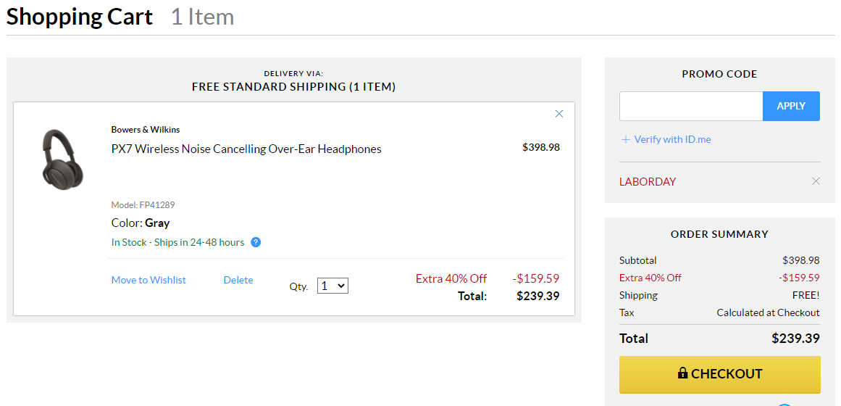This screenshot has width=841, height=406.
Task: Open the Qty. quantity dropdown
Action: click(332, 286)
